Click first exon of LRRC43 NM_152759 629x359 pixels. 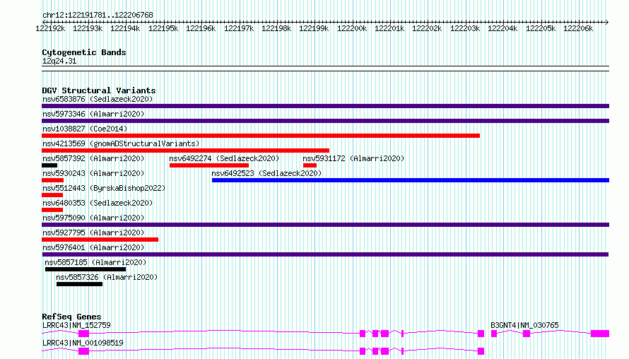coord(83,334)
